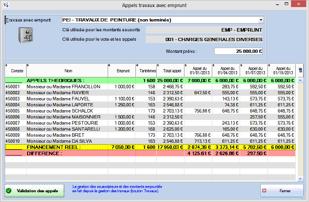This screenshot has width=309, height=202.
Task: Click sort arrows on Nom column
Action: point(27,65)
